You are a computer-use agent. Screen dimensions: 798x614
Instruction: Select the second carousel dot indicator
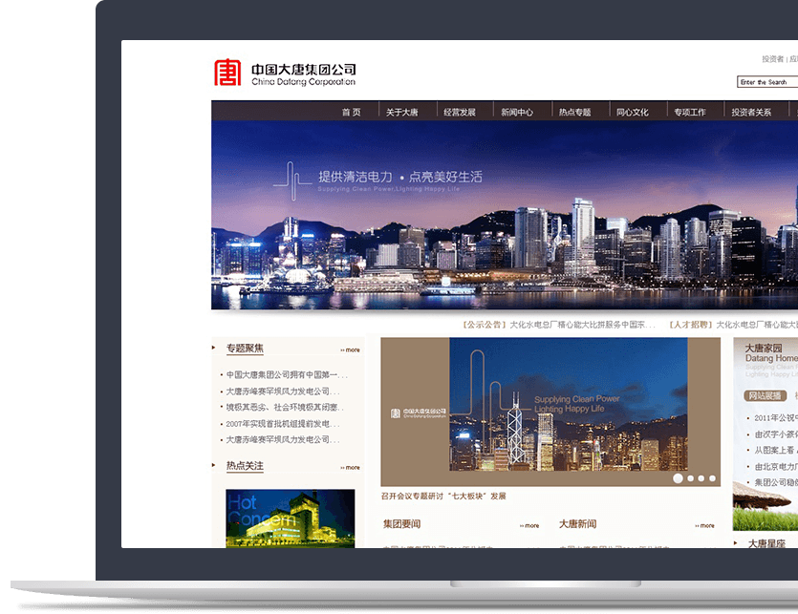(690, 477)
